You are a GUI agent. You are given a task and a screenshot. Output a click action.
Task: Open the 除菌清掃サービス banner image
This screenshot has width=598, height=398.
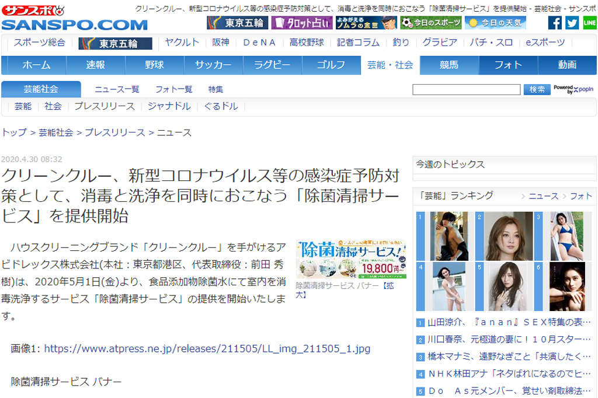351,259
